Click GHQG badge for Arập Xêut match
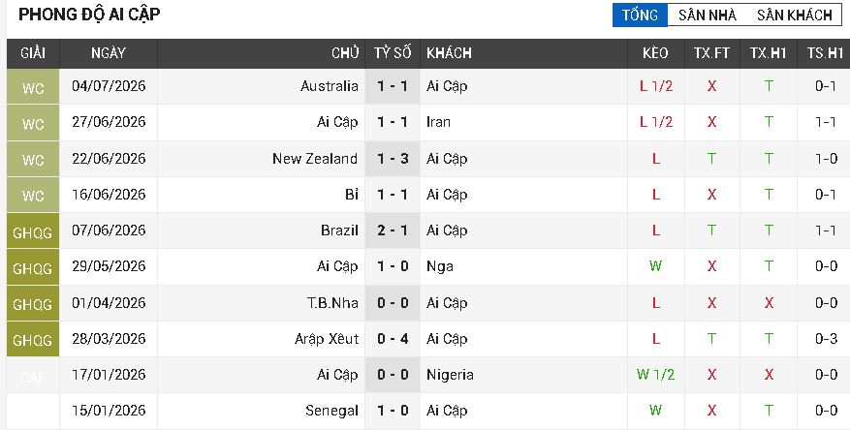The image size is (850, 430). point(33,340)
